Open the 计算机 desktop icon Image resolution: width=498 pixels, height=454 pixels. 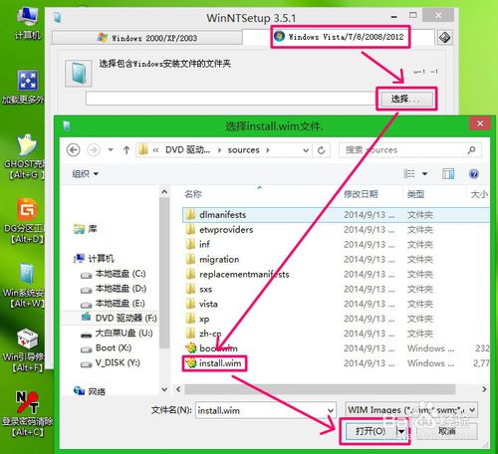(x=27, y=23)
